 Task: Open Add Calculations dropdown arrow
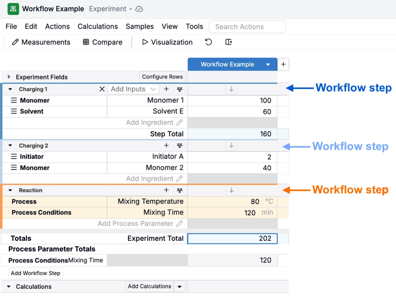point(179,286)
